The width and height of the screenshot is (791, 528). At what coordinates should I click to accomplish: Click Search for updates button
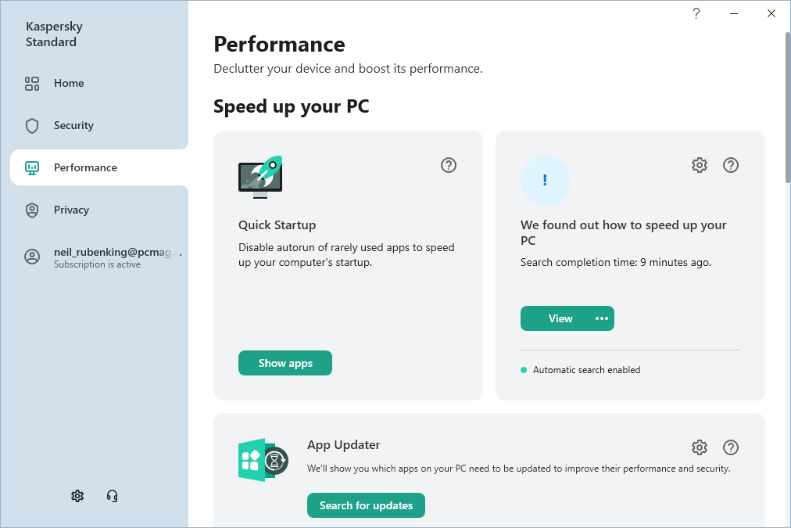pyautogui.click(x=366, y=505)
